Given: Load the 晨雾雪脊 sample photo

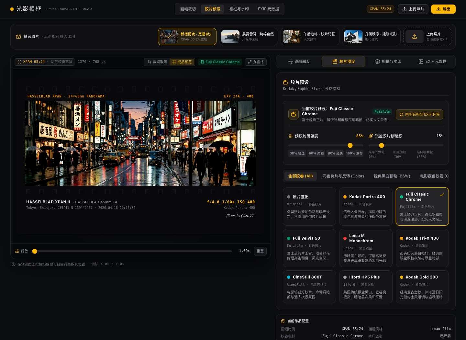Looking at the screenshot, I should click(249, 37).
